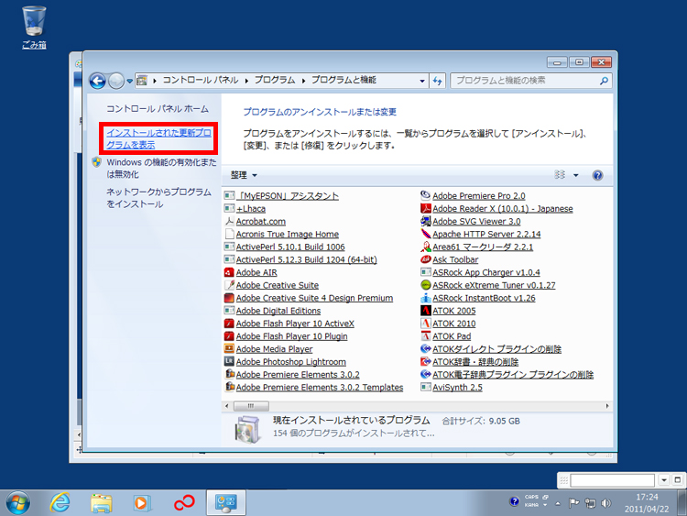Click the search magnifier icon
Viewport: 687px width, 516px height.
pos(604,81)
